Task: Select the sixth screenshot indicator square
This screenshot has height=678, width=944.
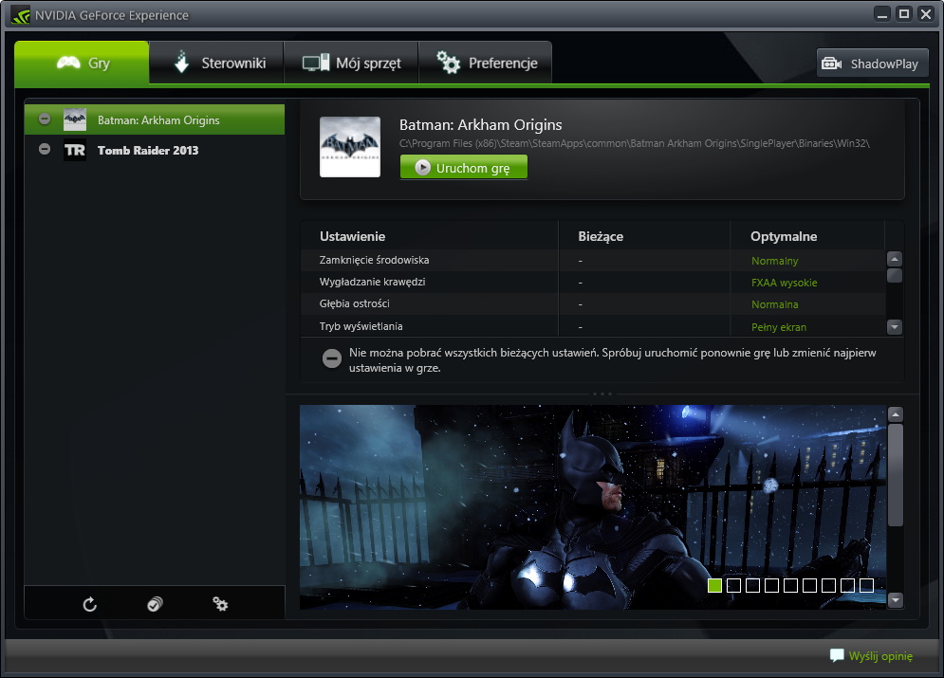Action: pyautogui.click(x=809, y=585)
